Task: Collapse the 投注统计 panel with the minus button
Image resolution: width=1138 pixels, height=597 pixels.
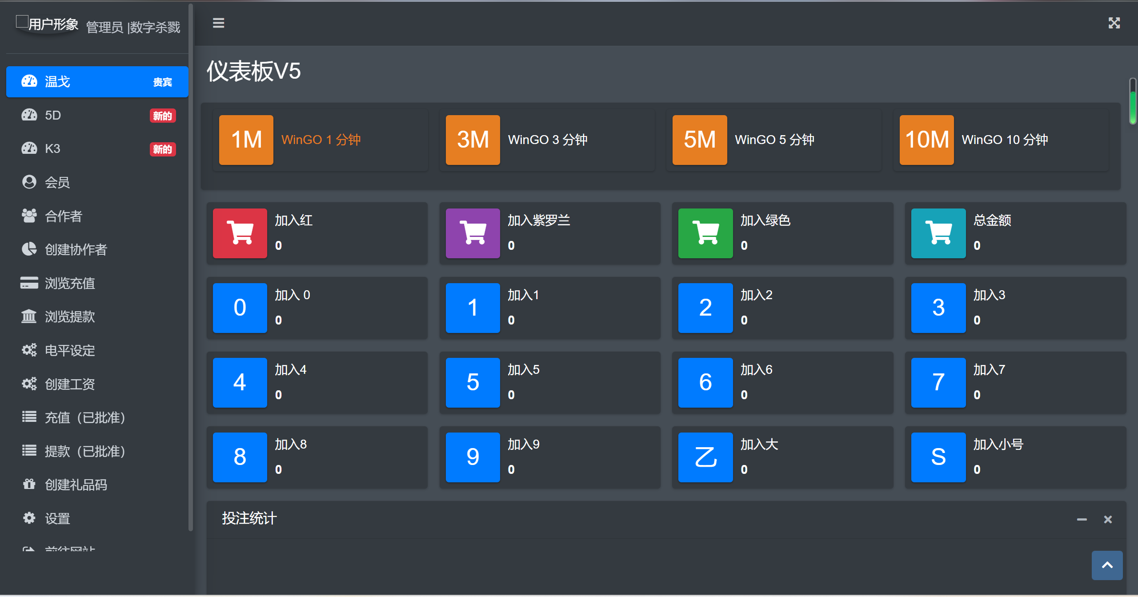Action: [x=1082, y=519]
